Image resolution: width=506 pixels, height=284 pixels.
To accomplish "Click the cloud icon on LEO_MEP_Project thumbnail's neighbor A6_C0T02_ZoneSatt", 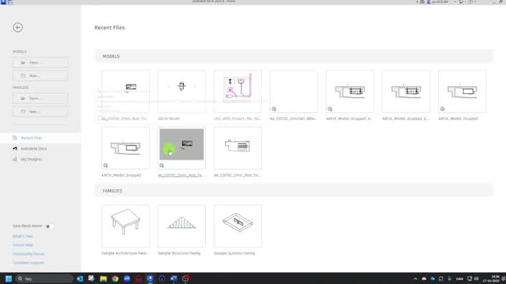I will click(274, 109).
